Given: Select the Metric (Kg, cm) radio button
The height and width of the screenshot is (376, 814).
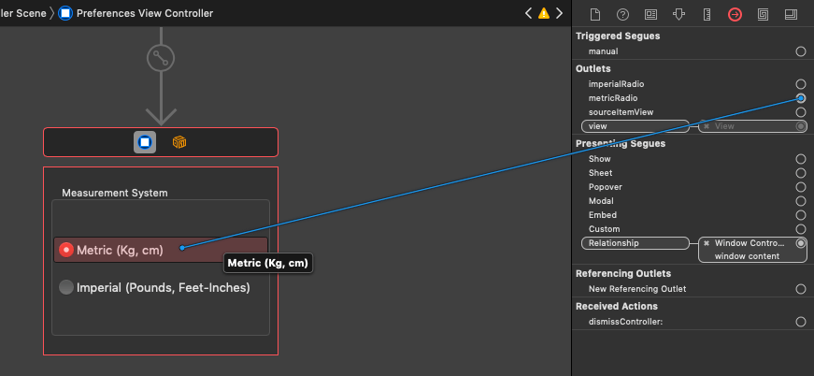Looking at the screenshot, I should 66,250.
